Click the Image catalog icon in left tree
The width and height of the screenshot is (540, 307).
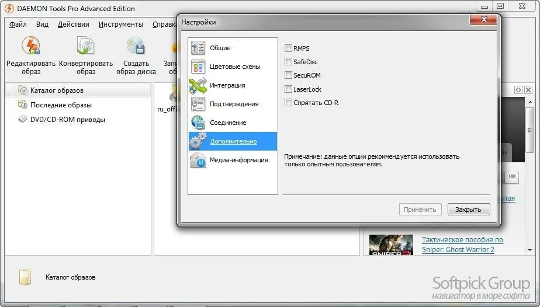click(22, 90)
